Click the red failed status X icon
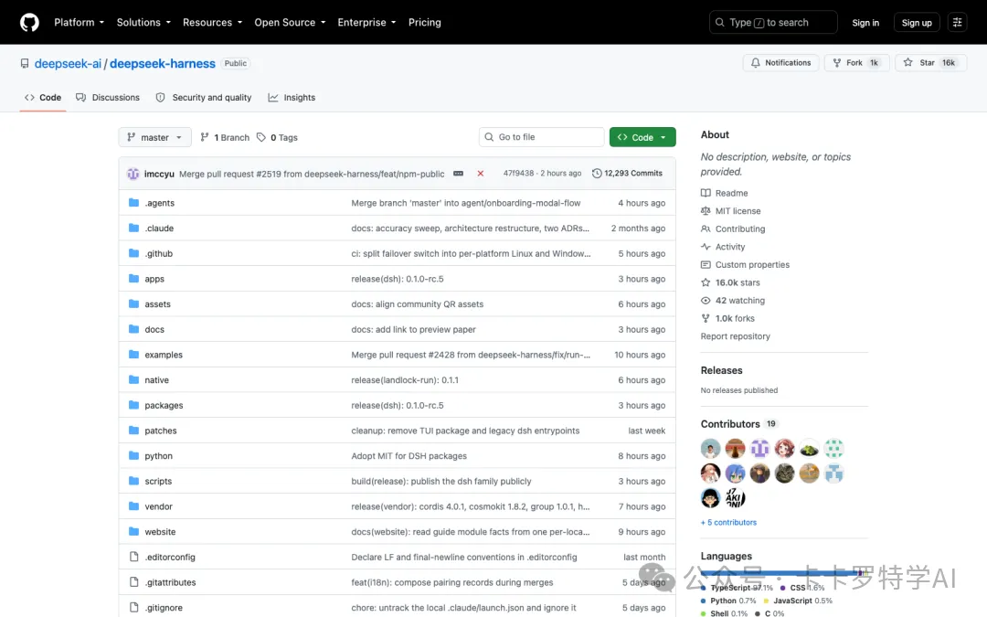The image size is (987, 617). tap(481, 173)
